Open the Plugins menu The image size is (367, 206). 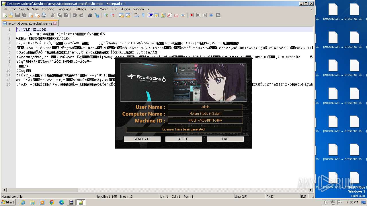tap(125, 9)
